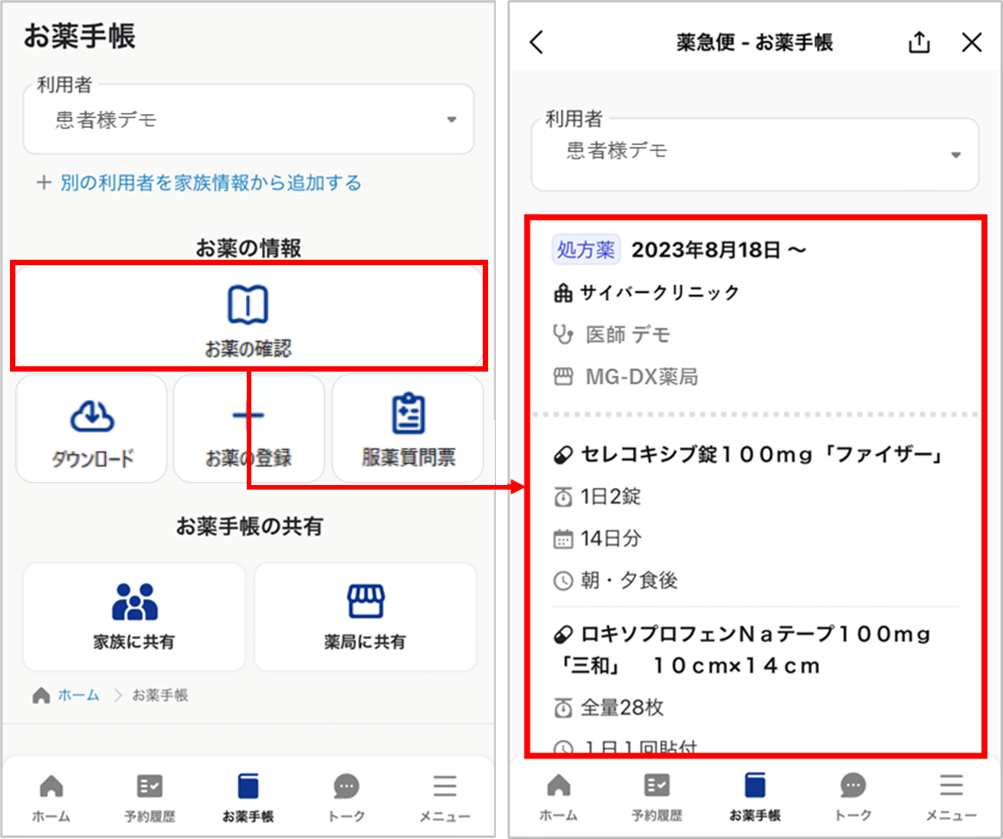
Task: Close the 薬急便 お薬手帳 view
Action: [x=972, y=43]
